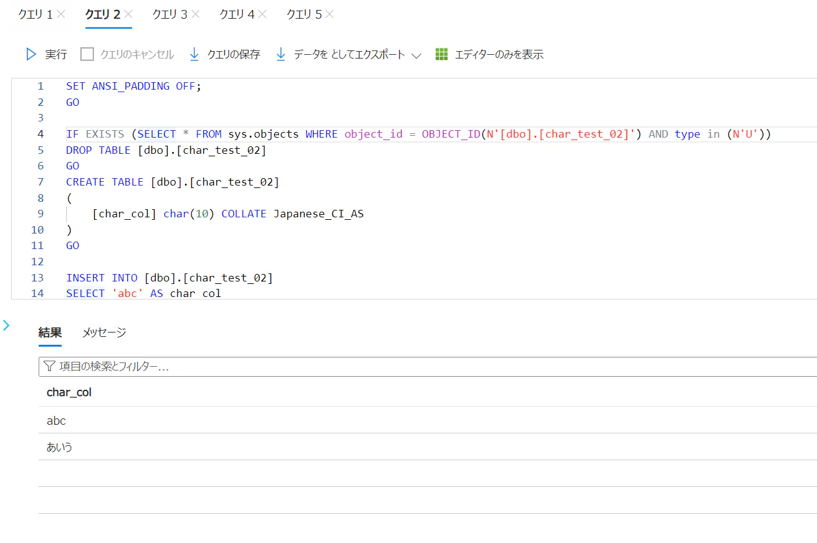817x543 pixels.
Task: Click the 実行 button label
Action: pyautogui.click(x=56, y=54)
